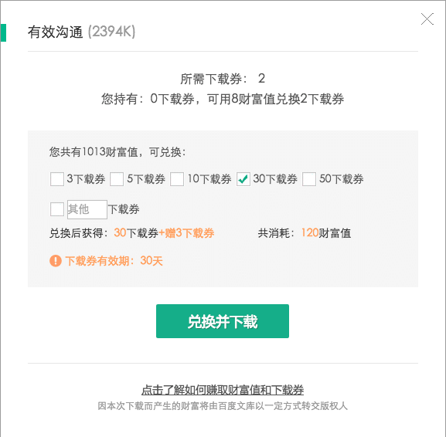Click the 您持有 0下载券 balance line
Screen dimensions: 446x437
coord(223,99)
